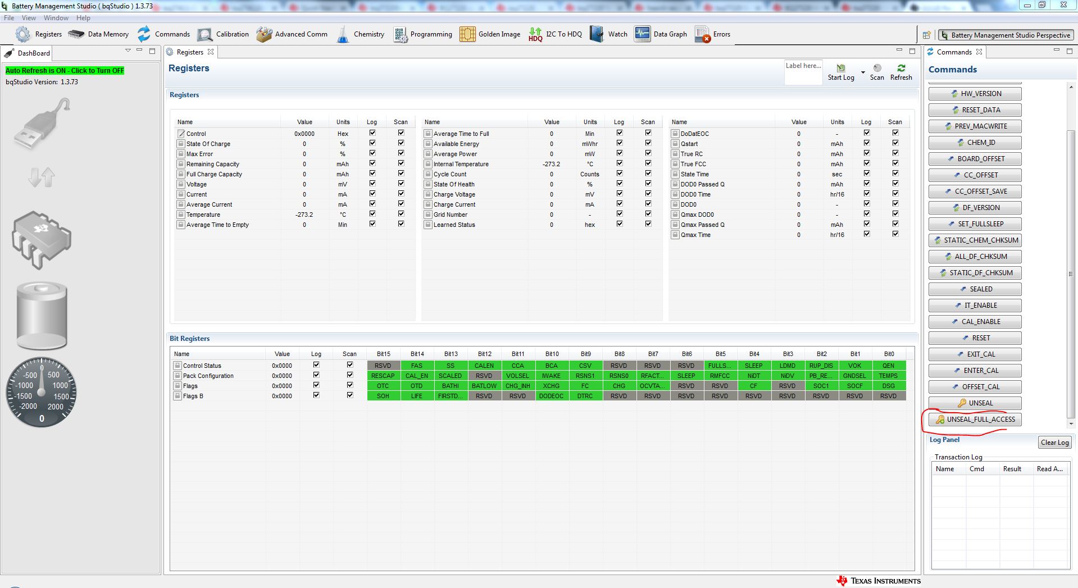Click the DSG bit in Flags row
Viewport: 1078px width, 588px height.
tap(889, 386)
